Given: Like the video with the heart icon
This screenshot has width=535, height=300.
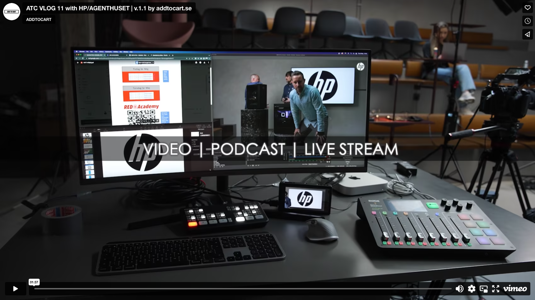Looking at the screenshot, I should [x=527, y=8].
